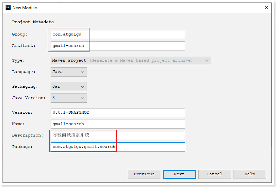This screenshot has height=187, width=276.
Task: Expand the Language dropdown set to Java
Action: [69, 72]
